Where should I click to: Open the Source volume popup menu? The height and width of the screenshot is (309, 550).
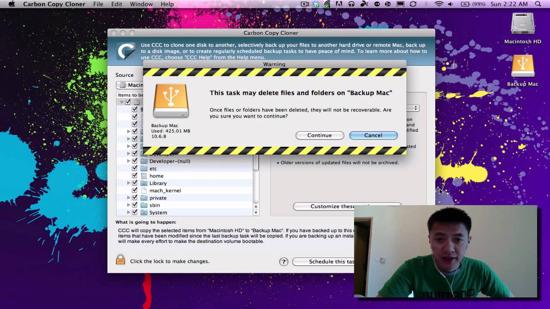point(130,85)
